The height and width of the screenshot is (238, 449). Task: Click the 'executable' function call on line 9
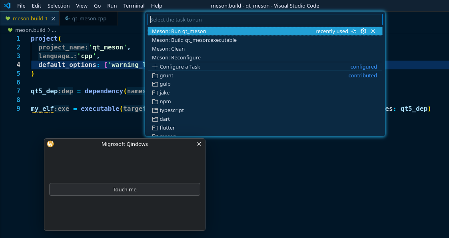pyautogui.click(x=100, y=109)
